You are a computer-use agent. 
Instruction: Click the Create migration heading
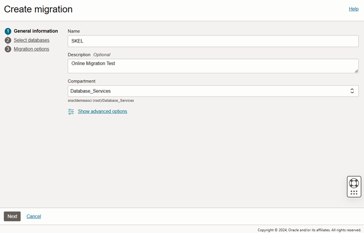38,9
